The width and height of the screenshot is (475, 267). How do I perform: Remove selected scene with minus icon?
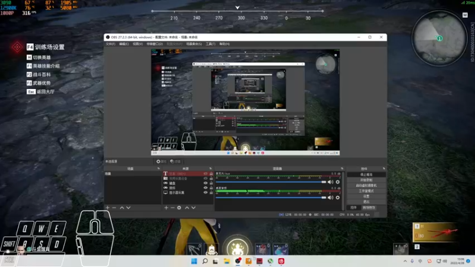114,208
